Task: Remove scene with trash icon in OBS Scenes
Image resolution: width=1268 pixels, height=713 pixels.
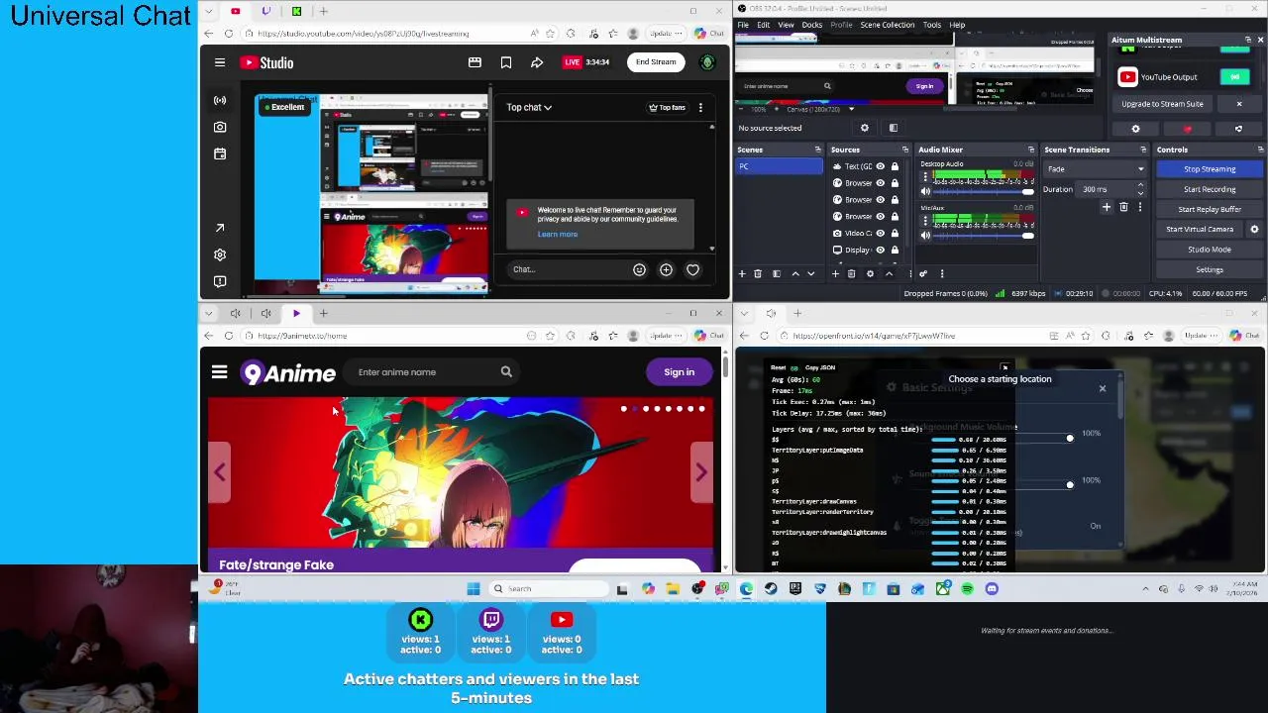Action: tap(758, 274)
